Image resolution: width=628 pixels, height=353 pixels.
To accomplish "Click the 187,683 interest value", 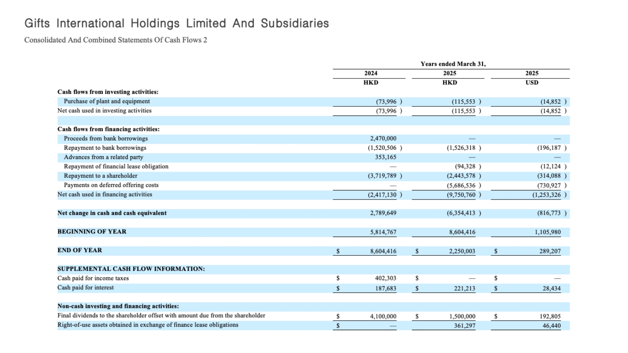I will coord(386,288).
